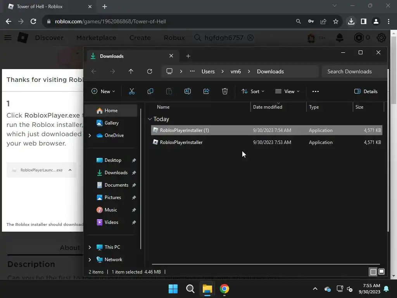Toggle the Details pane button

(366, 92)
